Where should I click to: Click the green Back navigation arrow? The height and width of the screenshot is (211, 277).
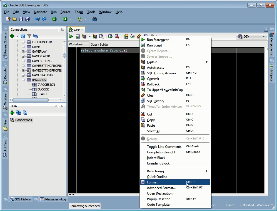coord(54,19)
